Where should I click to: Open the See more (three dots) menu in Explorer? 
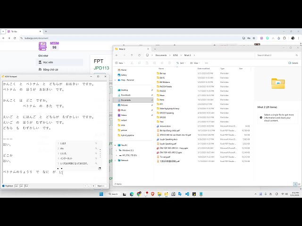(x=207, y=63)
